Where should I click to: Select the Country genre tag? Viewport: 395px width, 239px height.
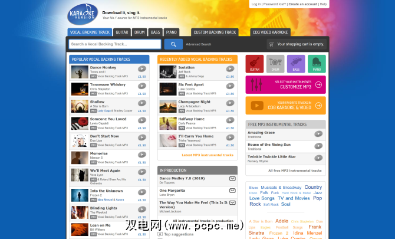pos(313,187)
